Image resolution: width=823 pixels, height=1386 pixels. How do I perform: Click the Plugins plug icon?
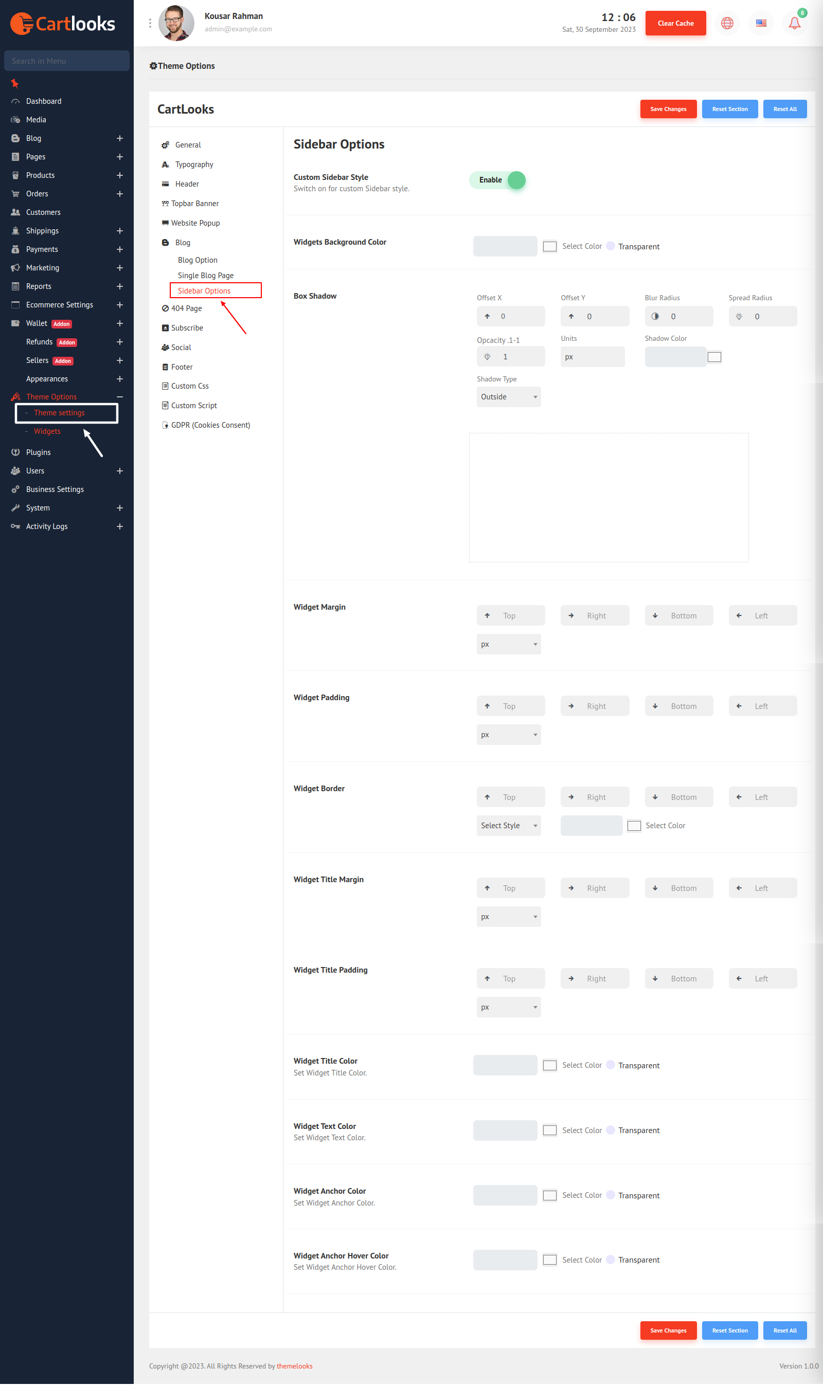[x=15, y=452]
